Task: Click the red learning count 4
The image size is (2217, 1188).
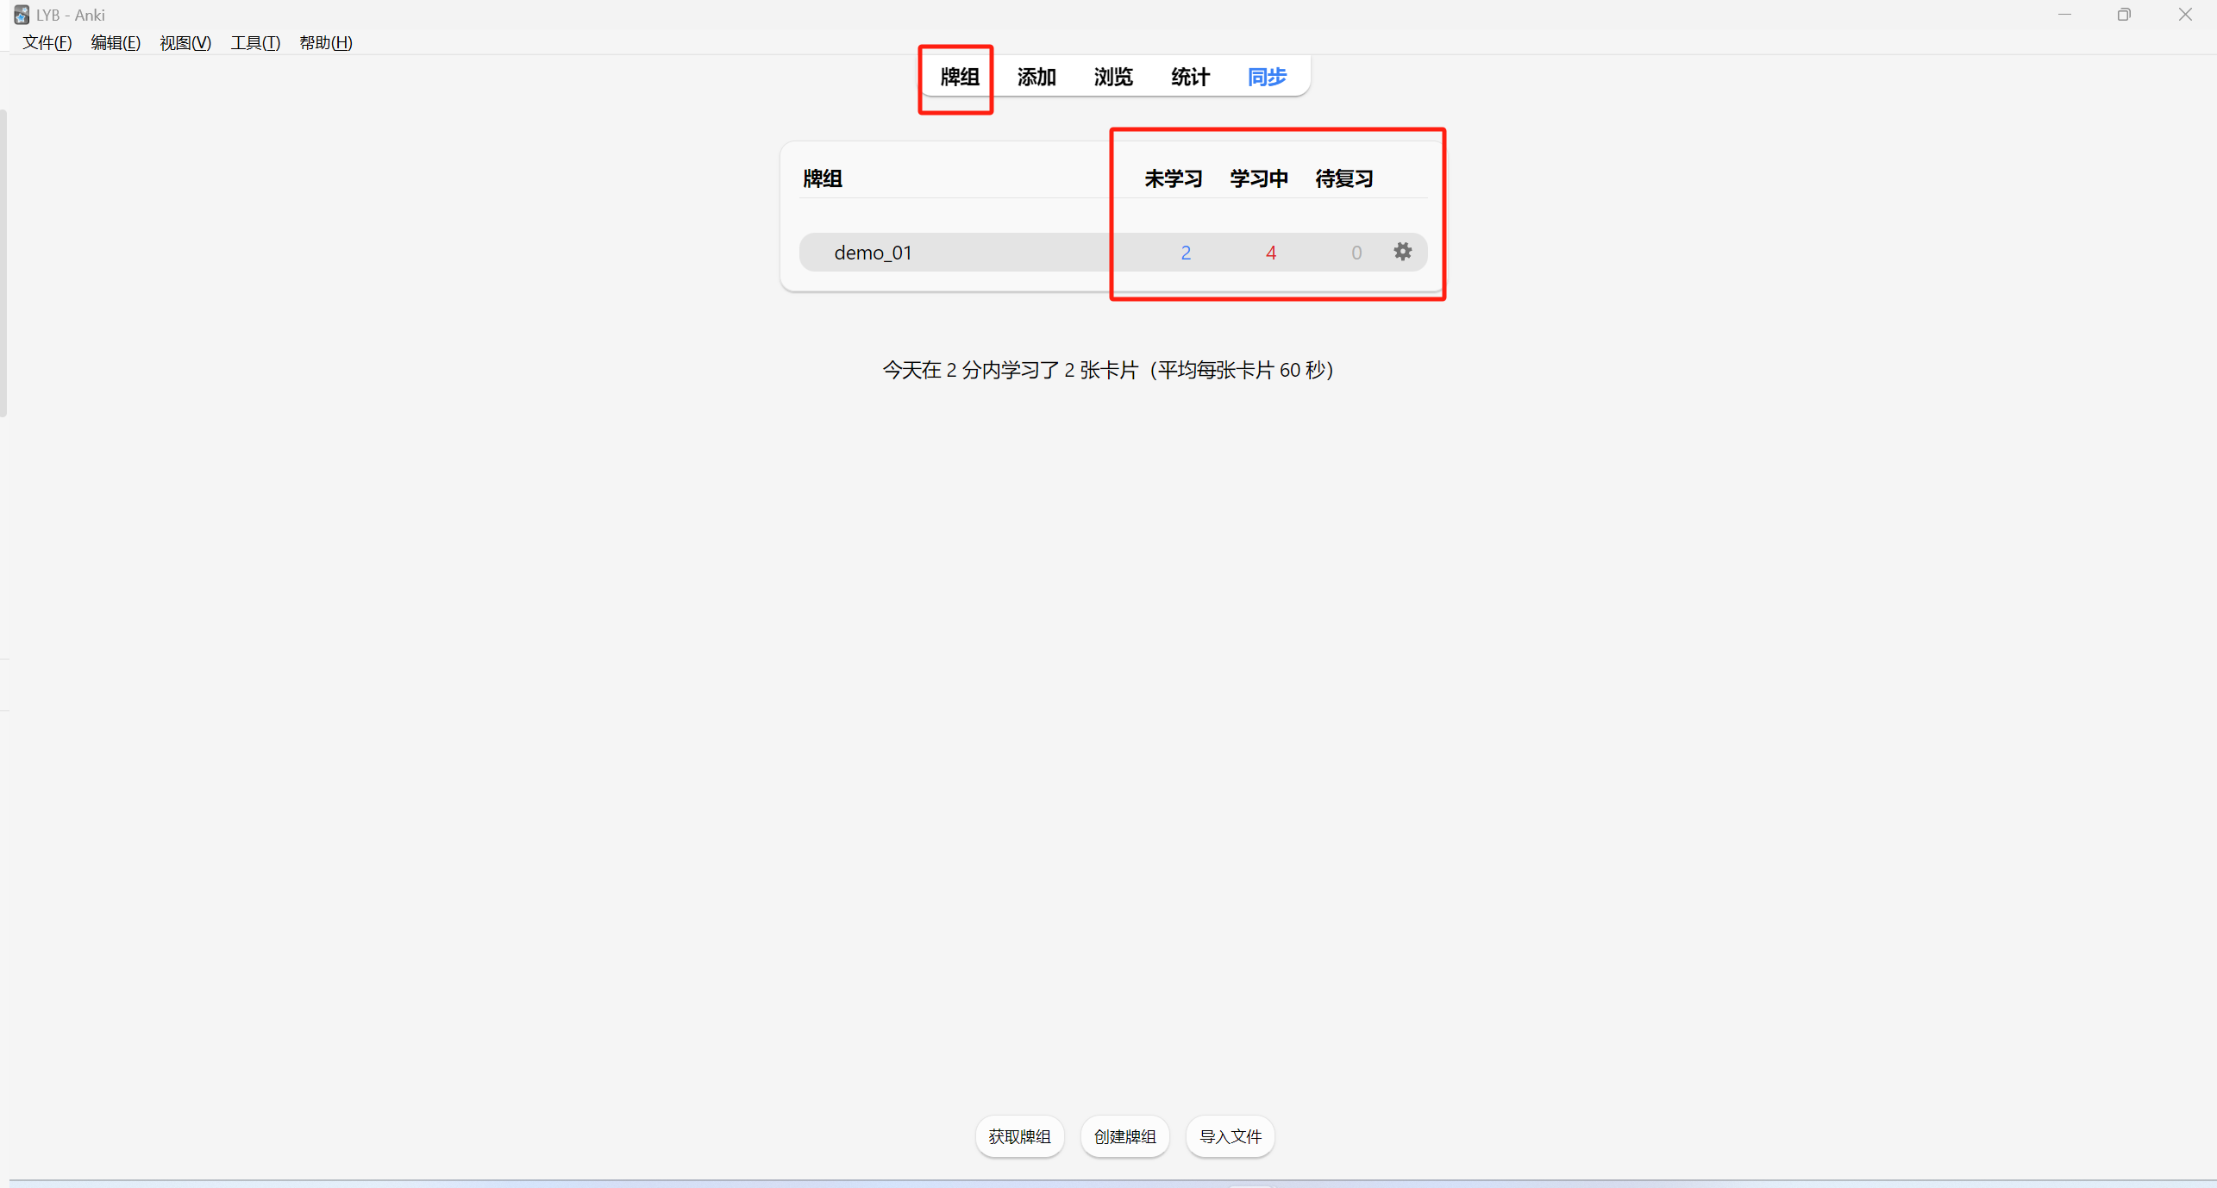Action: click(1270, 253)
